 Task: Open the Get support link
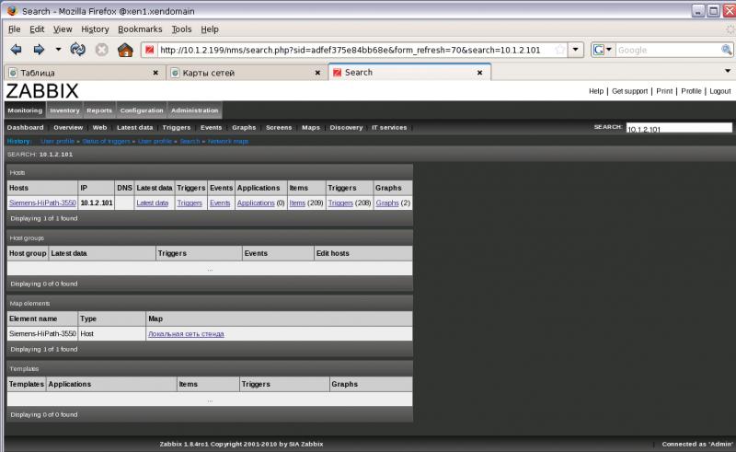tap(629, 91)
